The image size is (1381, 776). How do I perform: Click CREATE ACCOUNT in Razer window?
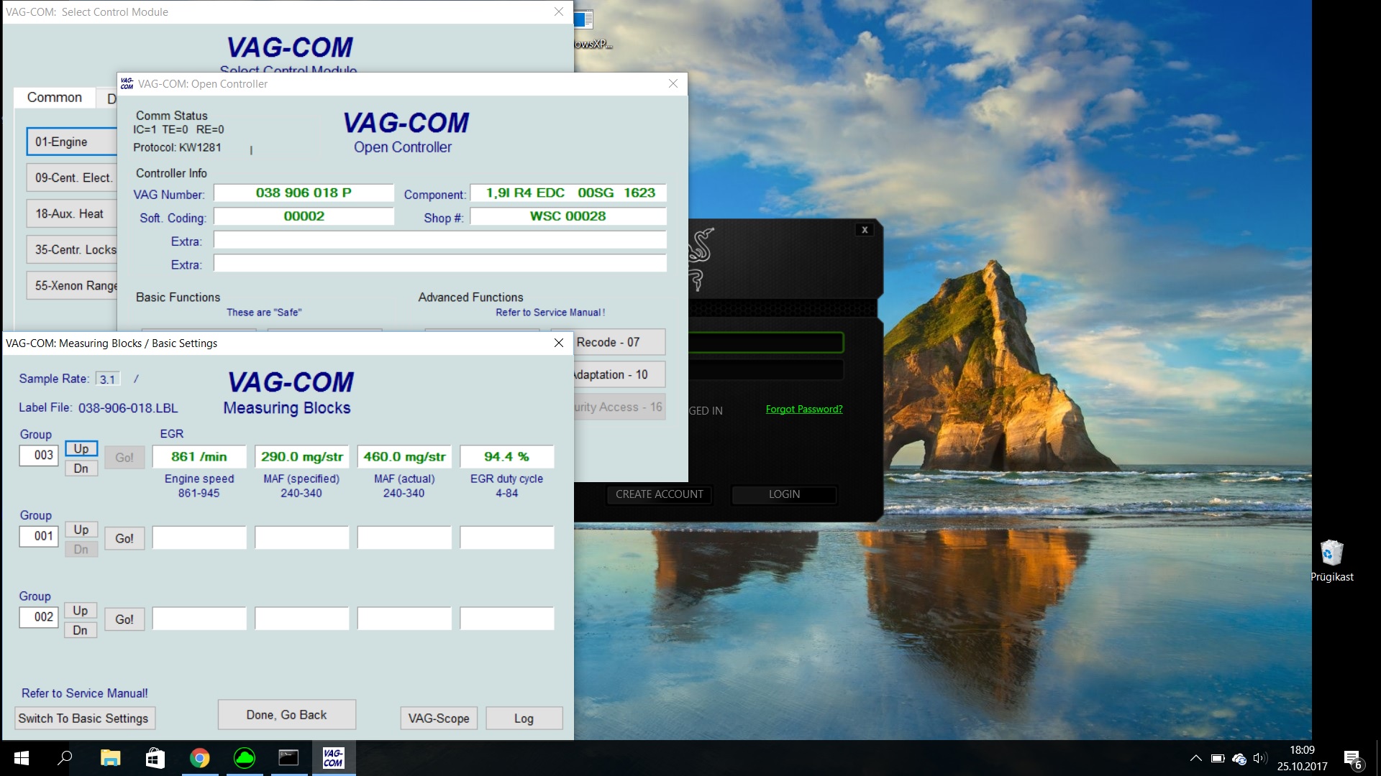point(659,494)
